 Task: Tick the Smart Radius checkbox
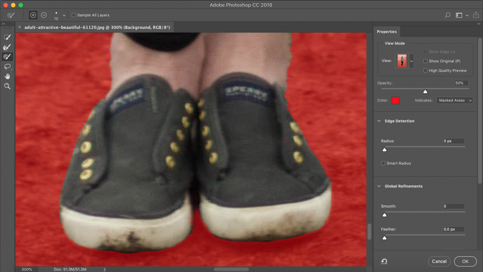pos(383,163)
